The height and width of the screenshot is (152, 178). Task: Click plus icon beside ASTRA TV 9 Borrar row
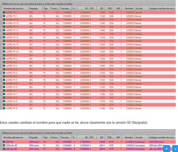4,108
